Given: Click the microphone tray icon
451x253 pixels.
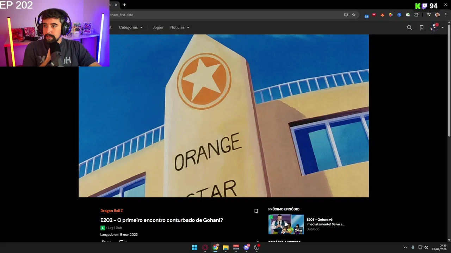Looking at the screenshot, I should [413, 247].
